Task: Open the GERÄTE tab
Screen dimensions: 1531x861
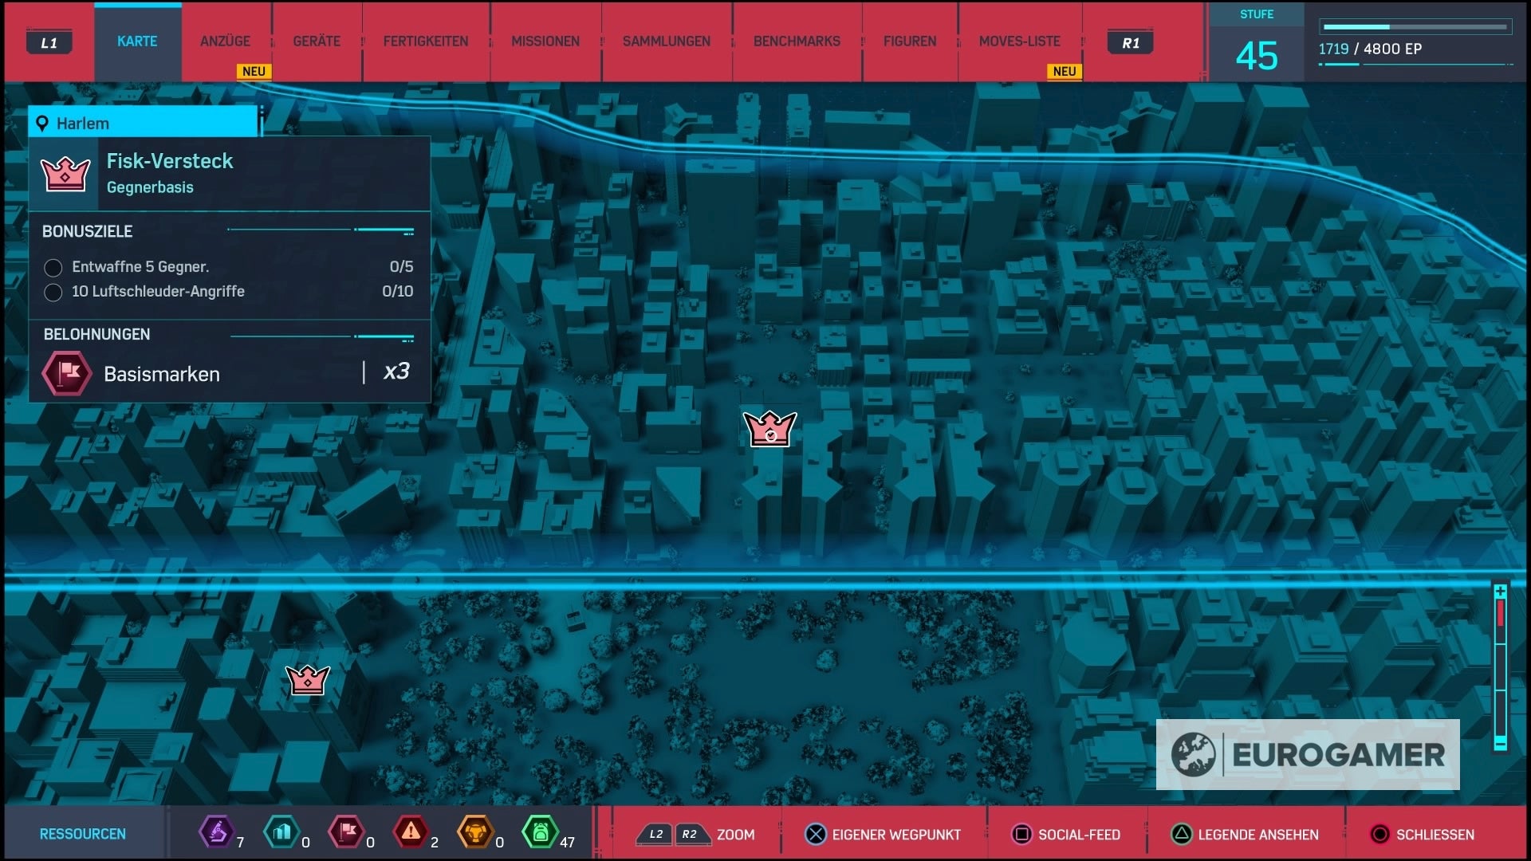Action: [x=317, y=41]
